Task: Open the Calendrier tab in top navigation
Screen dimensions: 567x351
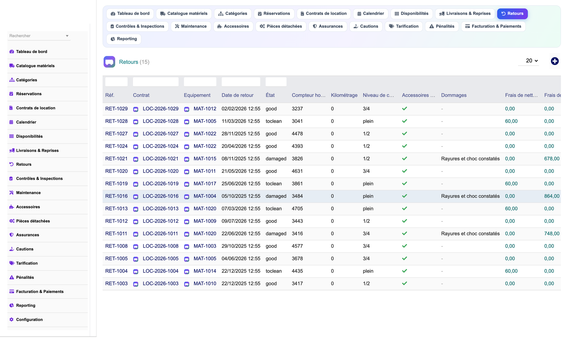Action: [371, 14]
